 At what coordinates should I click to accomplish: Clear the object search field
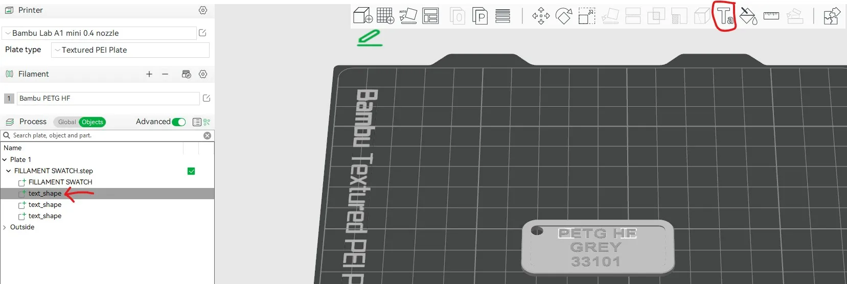[207, 135]
